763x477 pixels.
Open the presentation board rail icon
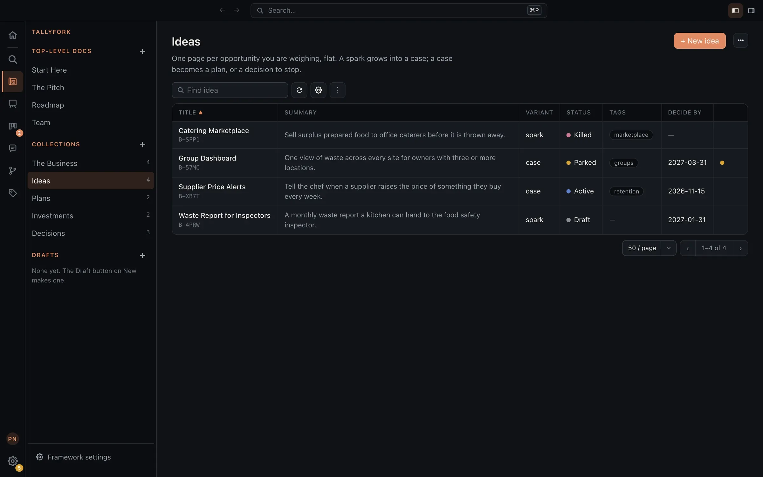(12, 104)
